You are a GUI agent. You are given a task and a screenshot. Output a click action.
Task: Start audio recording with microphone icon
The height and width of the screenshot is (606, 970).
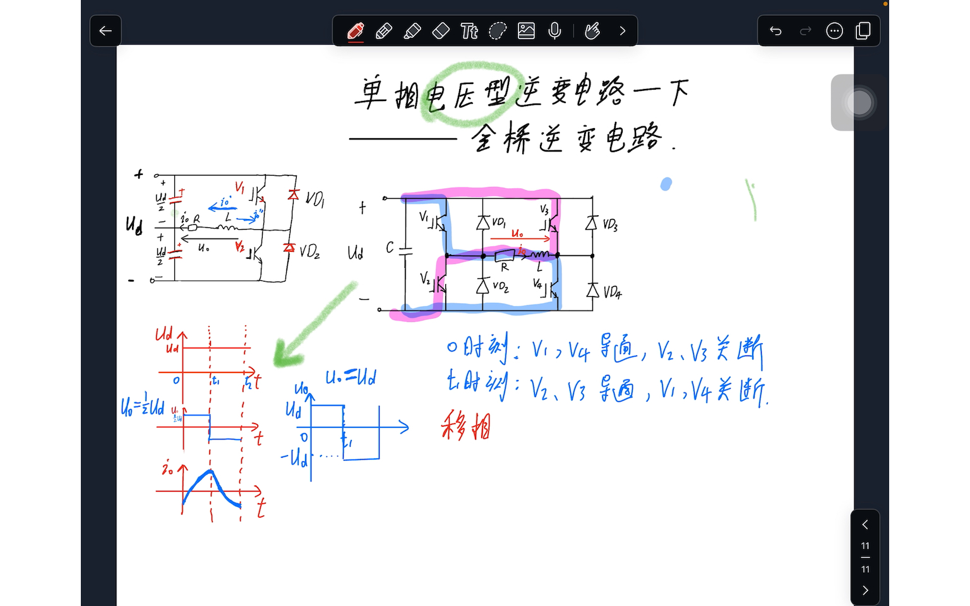point(554,31)
